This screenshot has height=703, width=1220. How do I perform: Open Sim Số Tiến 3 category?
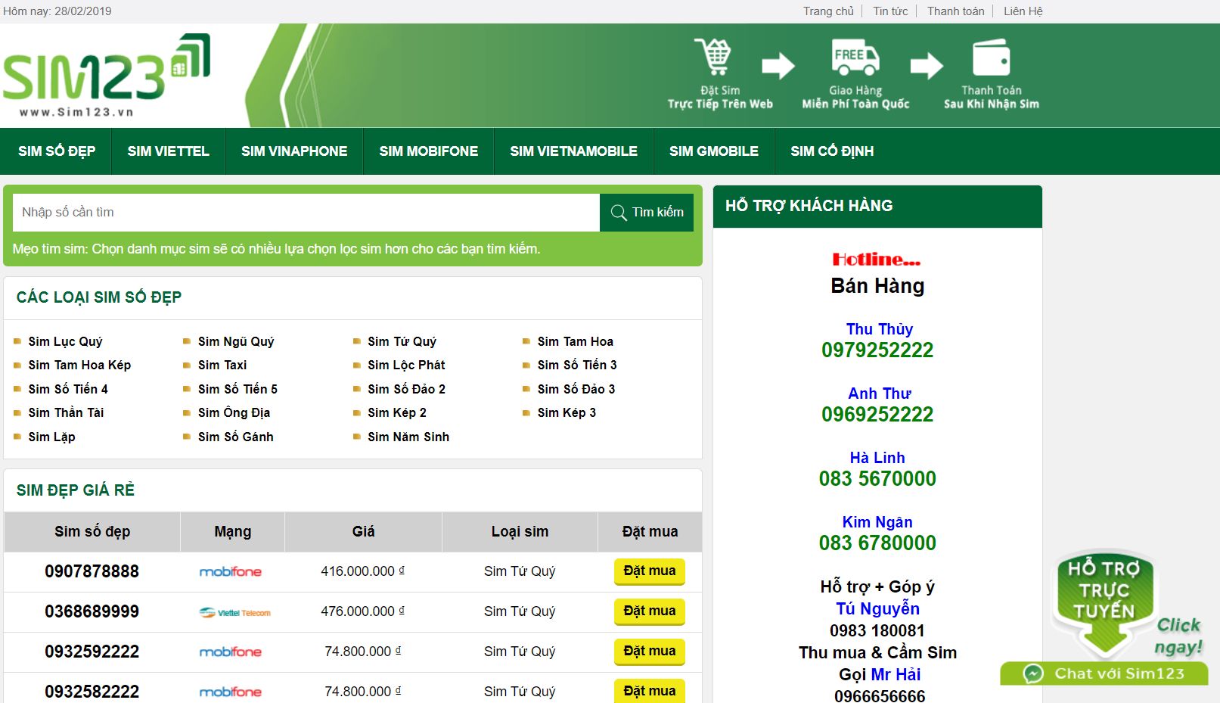577,365
